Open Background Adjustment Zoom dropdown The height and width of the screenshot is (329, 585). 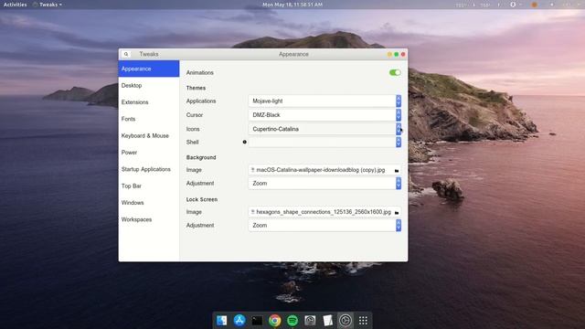pyautogui.click(x=324, y=183)
